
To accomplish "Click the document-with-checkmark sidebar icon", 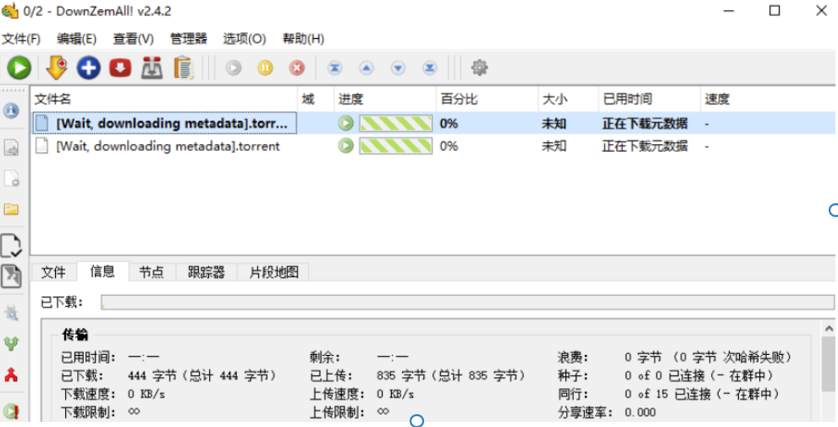I will (x=11, y=246).
